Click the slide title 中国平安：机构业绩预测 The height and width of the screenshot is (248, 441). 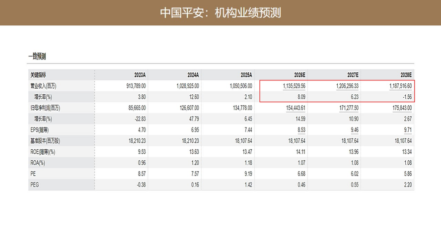tap(220, 13)
